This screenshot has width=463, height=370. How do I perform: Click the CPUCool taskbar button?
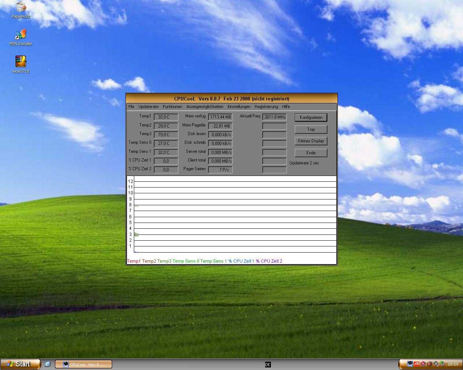84,364
